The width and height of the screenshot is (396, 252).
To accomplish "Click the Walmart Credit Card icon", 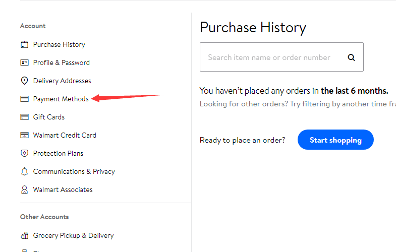I will coord(24,135).
